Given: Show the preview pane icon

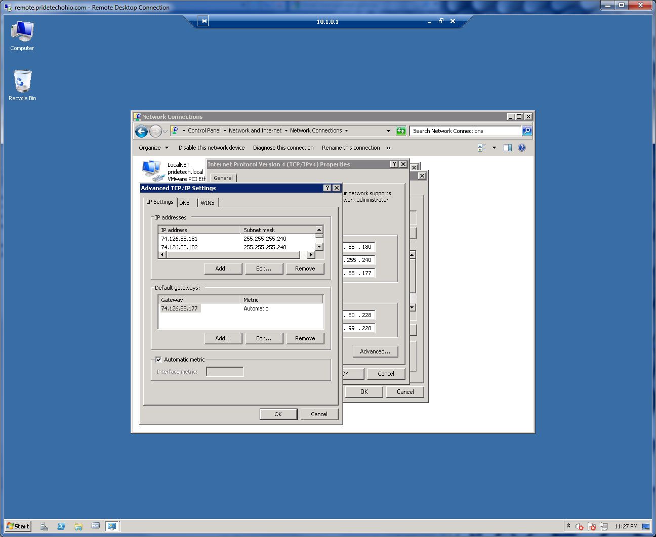Looking at the screenshot, I should 508,148.
